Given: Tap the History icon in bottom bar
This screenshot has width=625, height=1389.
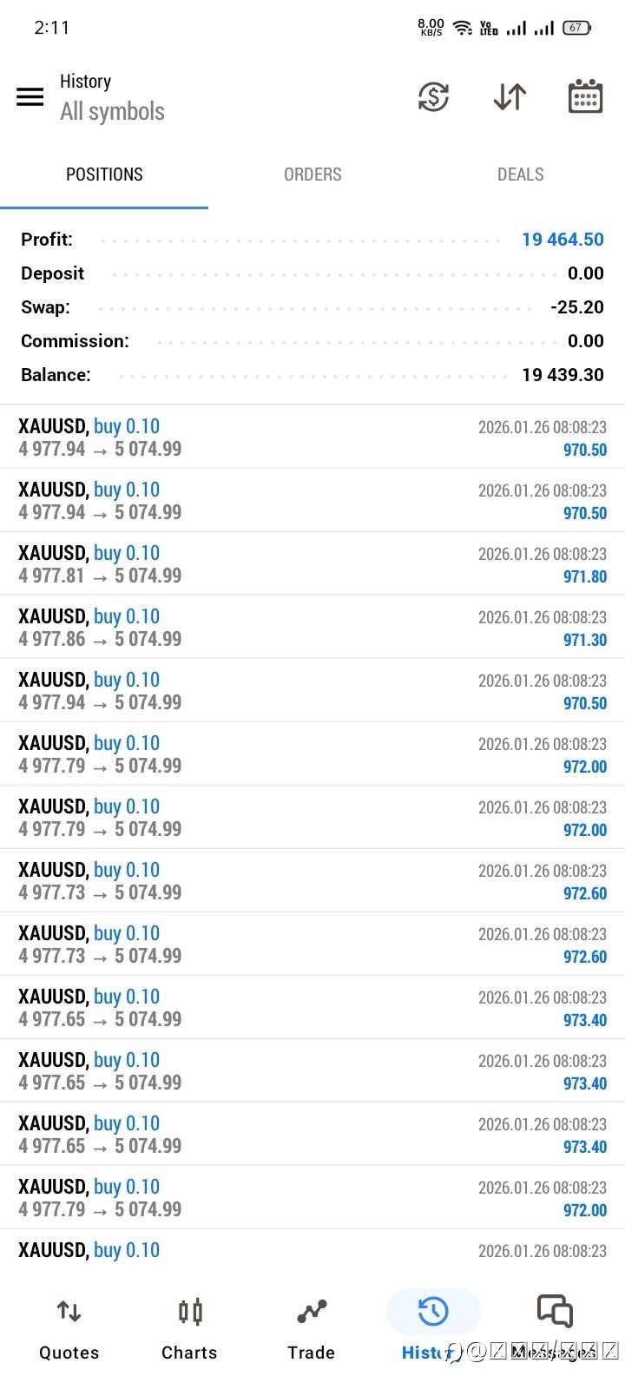Looking at the screenshot, I should tap(432, 1313).
